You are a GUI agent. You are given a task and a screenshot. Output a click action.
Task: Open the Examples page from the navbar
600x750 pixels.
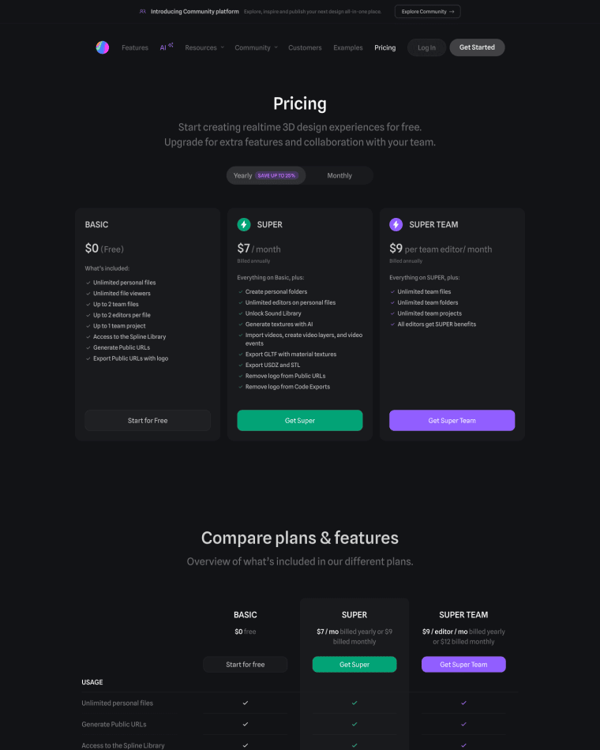coord(347,47)
